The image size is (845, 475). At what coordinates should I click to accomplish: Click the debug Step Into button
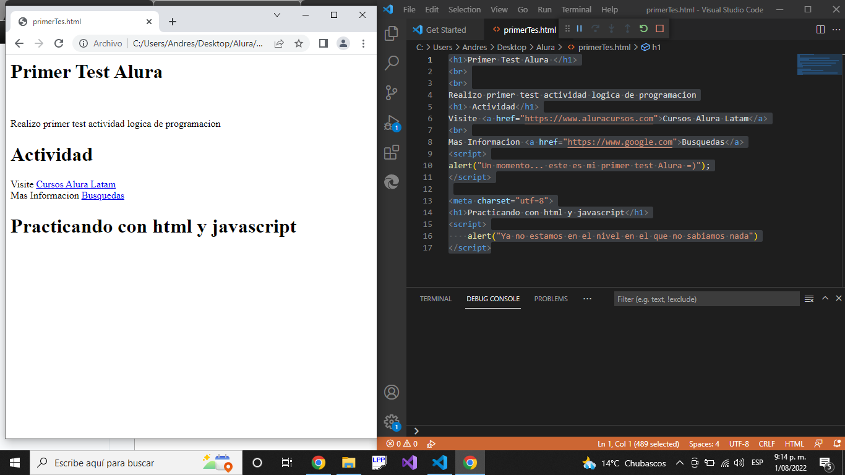coord(612,28)
